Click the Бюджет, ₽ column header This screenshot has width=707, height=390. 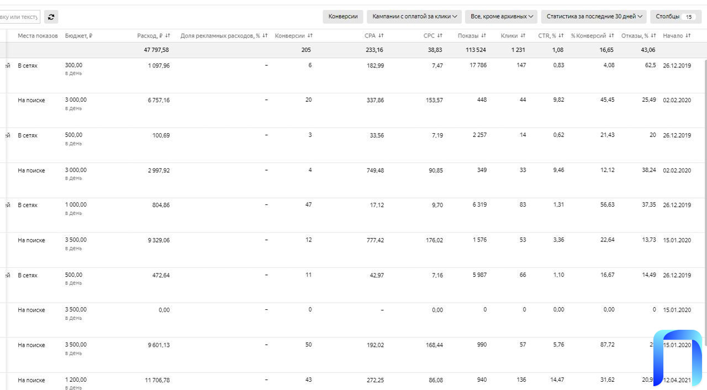pos(78,36)
